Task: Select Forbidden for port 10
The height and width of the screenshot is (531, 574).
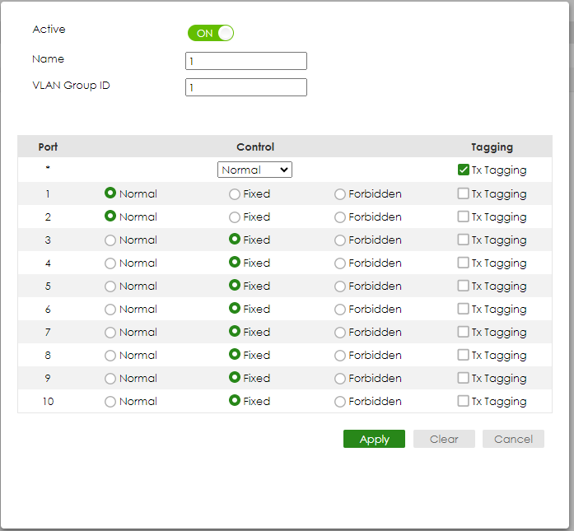Action: click(340, 402)
